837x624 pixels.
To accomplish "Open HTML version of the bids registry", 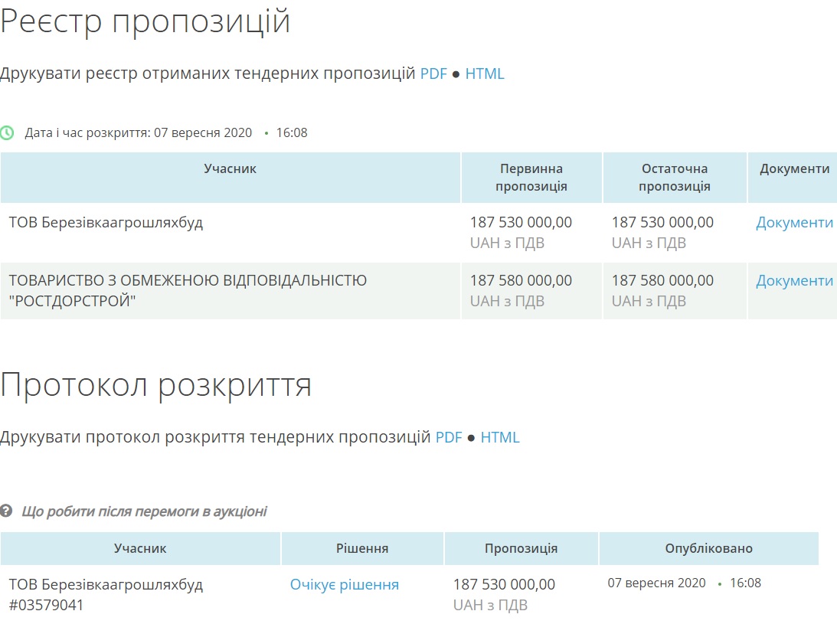I will click(485, 74).
